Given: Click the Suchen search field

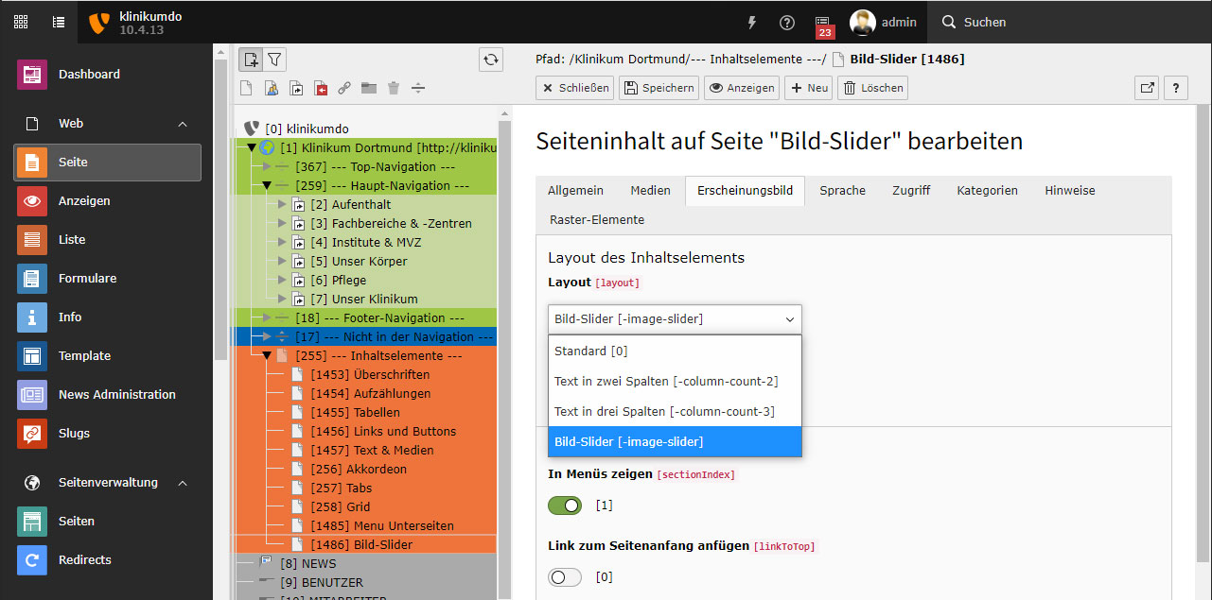Looking at the screenshot, I should 1069,23.
